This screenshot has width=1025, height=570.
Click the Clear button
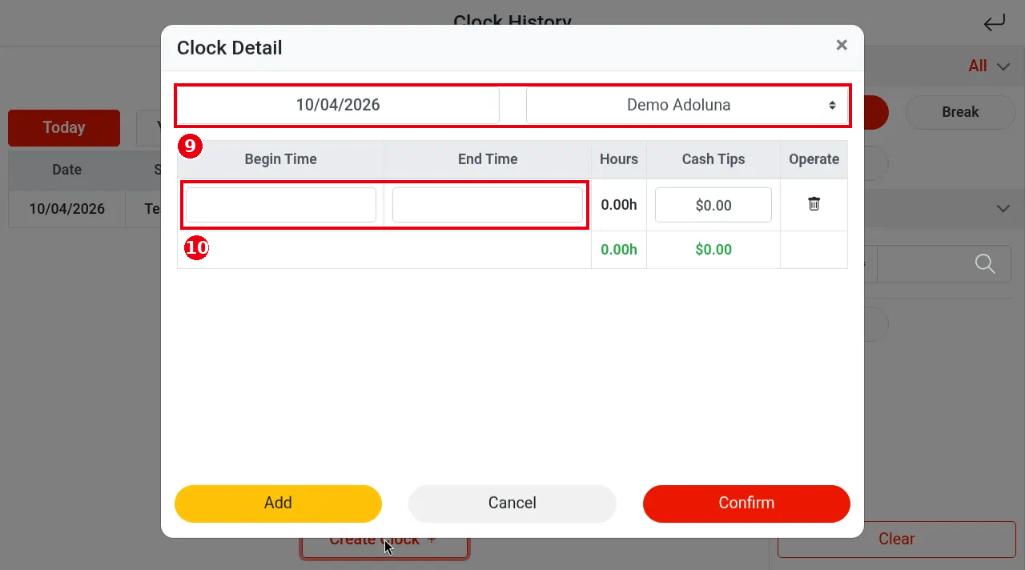click(896, 539)
